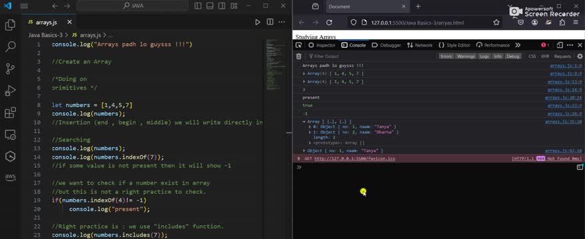Switch to the Performance tab

[x=493, y=45]
